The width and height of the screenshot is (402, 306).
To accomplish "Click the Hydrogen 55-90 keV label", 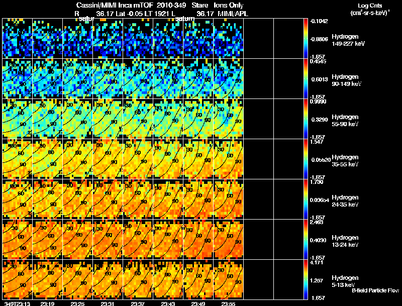I will click(x=345, y=121).
